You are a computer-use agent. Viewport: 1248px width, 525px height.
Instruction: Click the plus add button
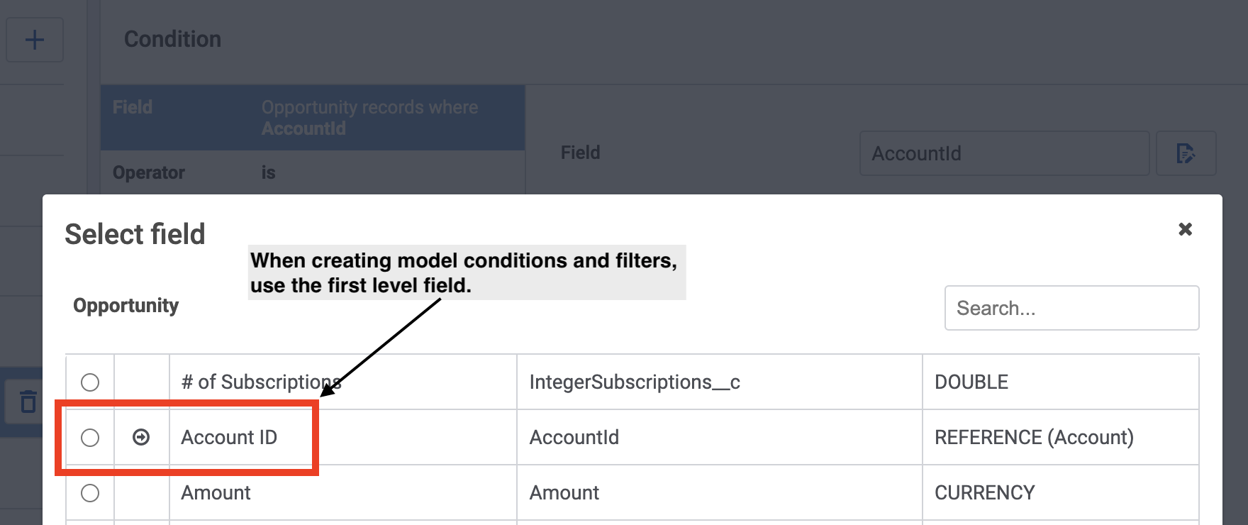(x=34, y=40)
